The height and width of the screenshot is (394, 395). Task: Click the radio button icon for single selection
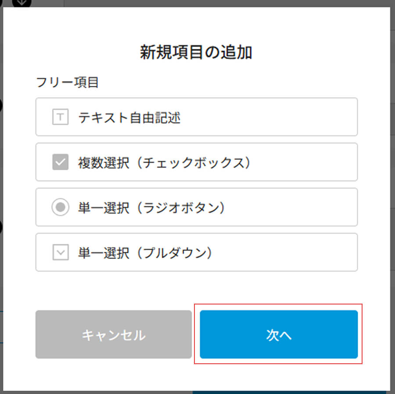tap(60, 207)
